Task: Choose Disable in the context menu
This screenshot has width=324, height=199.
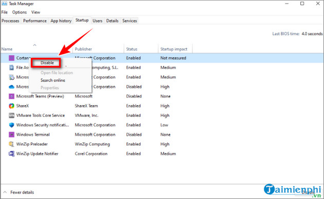Action: pyautogui.click(x=47, y=63)
